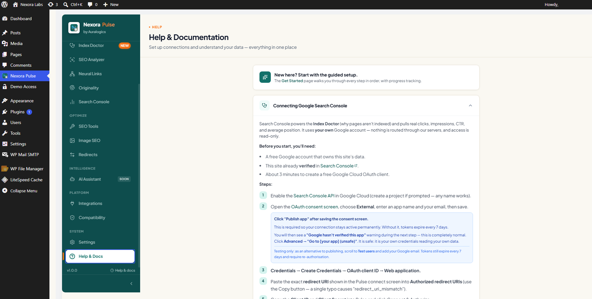Click the Neural Links network icon
This screenshot has height=299, width=592.
click(72, 74)
